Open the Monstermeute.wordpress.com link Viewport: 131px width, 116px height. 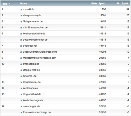(x=40, y=58)
